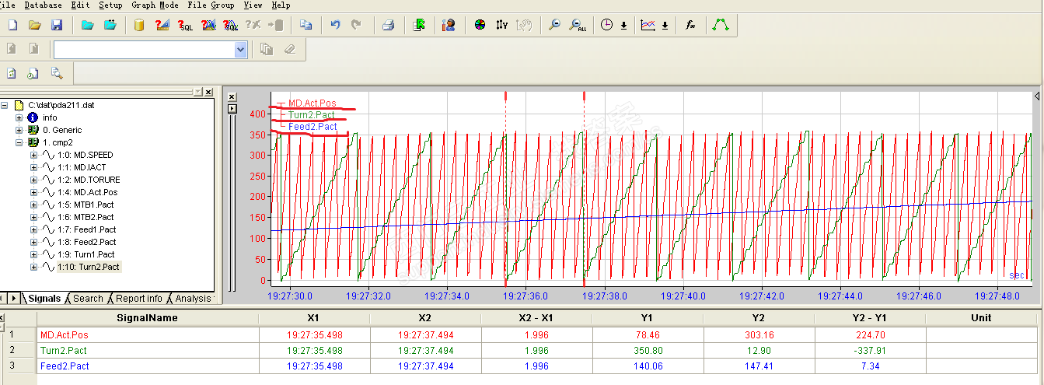Collapse the 1. cmp2 module node
Screen dimensions: 1044x385
click(x=19, y=142)
